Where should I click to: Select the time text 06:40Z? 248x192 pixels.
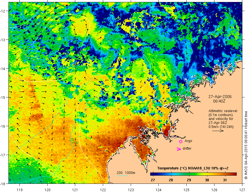[x=219, y=101]
